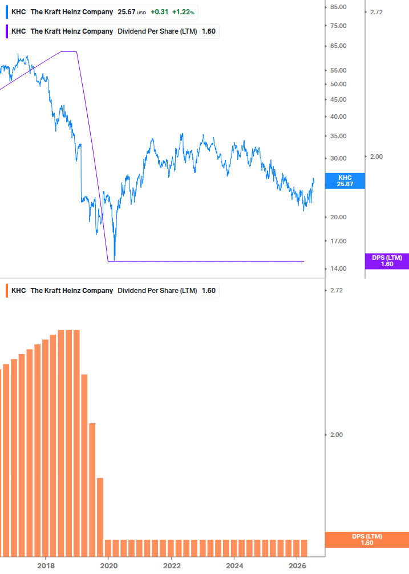
Task: Click the 2.72 label on lower bar chart axis
Action: (337, 290)
